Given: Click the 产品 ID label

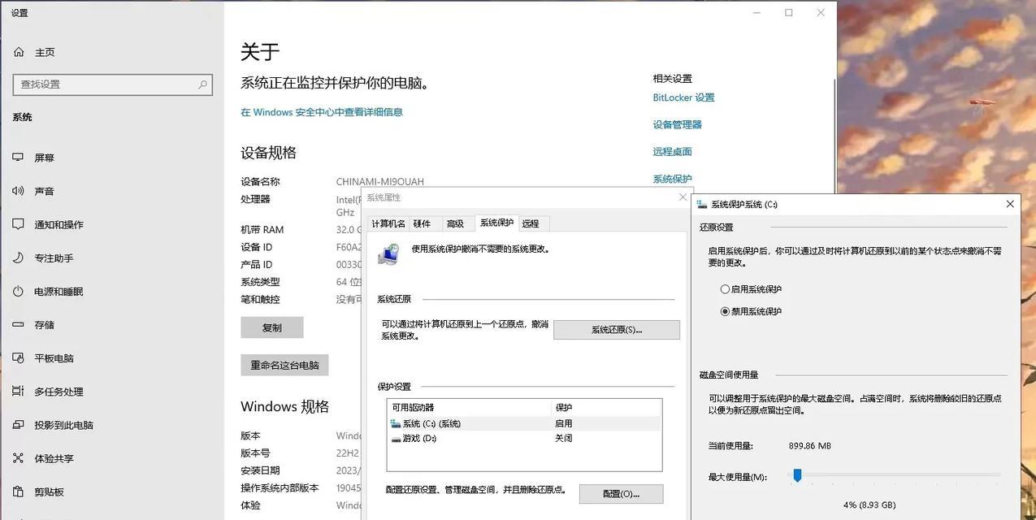Looking at the screenshot, I should coord(257,264).
